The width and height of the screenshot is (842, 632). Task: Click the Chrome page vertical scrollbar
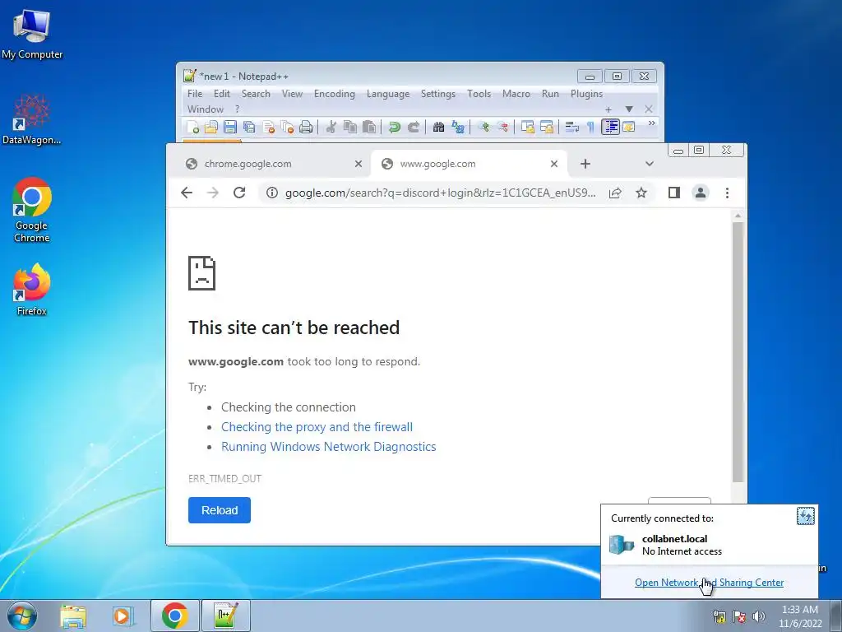click(738, 352)
